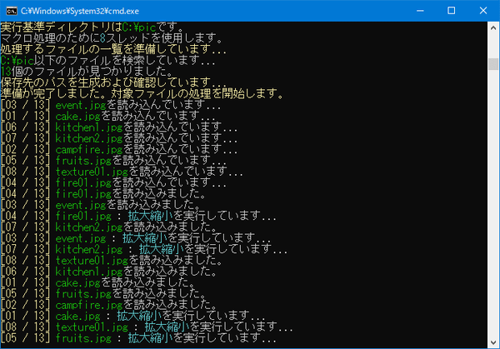Click '[07 / 13] kitchen2.jpgを読み込んでいます...' line

tap(119, 138)
